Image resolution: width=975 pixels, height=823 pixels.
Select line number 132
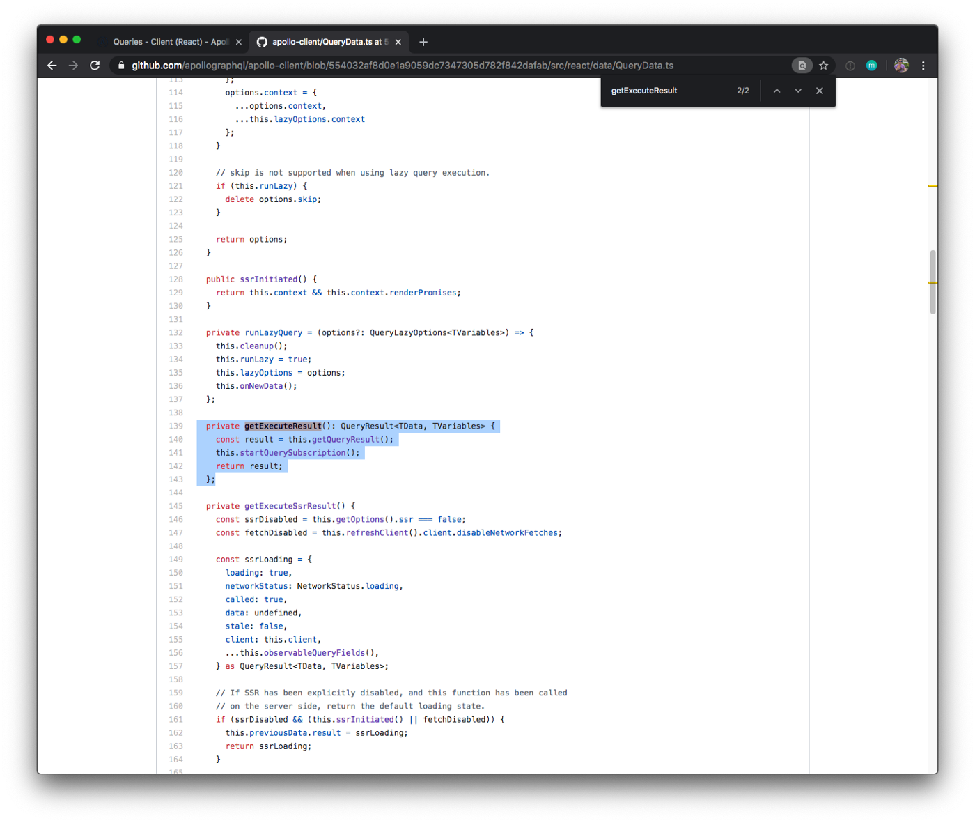click(175, 332)
